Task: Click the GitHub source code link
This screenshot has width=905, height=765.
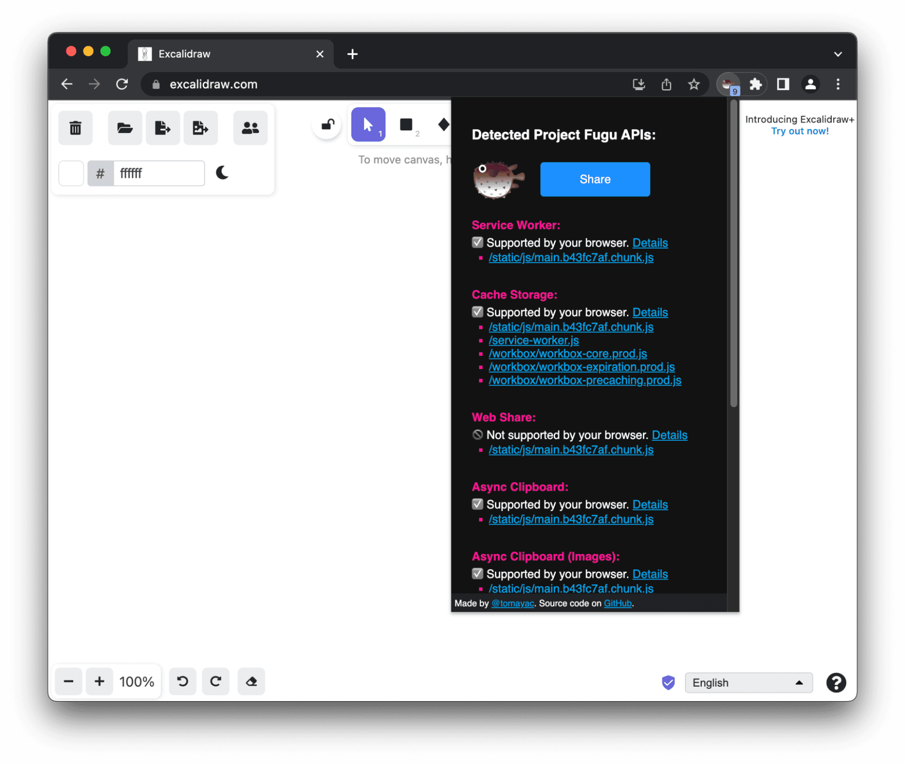Action: pyautogui.click(x=617, y=603)
